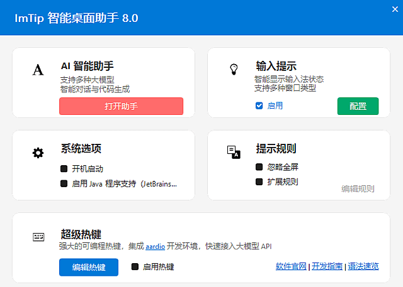The image size is (403, 287).
Task: Close the ImTip window with the X
Action: 395,9
